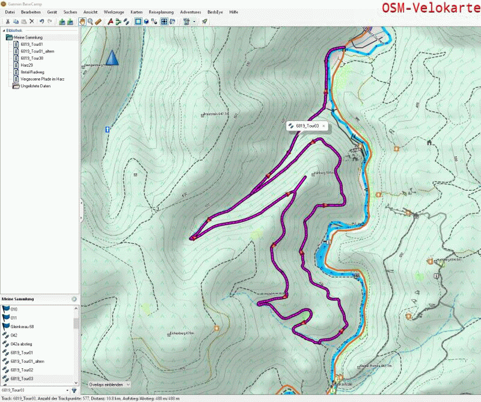The width and height of the screenshot is (481, 402).
Task: Click the Cut scissors toolbar icon
Action: click(8, 22)
